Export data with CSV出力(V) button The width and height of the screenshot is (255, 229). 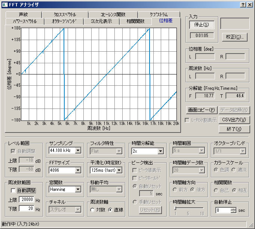[x=234, y=120]
